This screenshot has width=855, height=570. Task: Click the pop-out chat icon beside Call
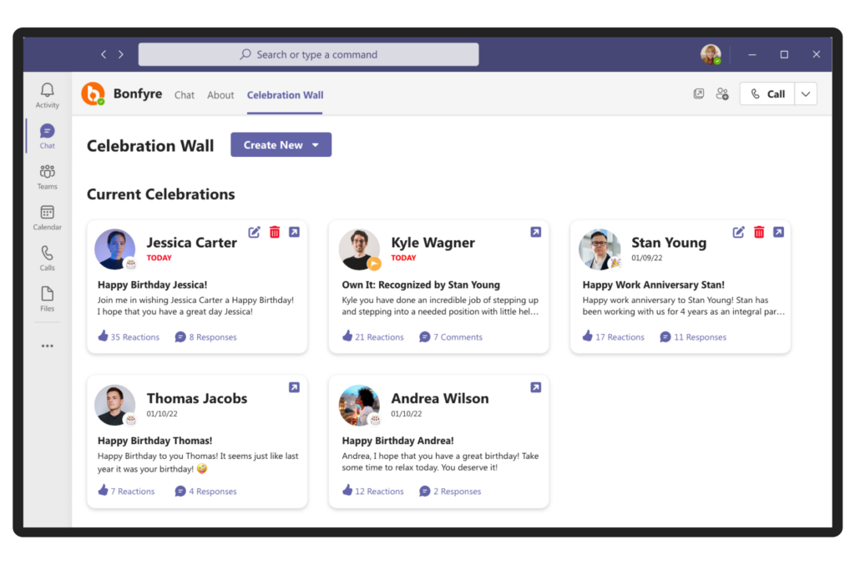[x=699, y=94]
